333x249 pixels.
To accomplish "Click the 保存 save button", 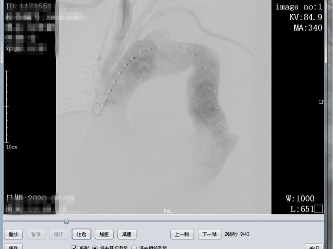I will click(x=13, y=247).
